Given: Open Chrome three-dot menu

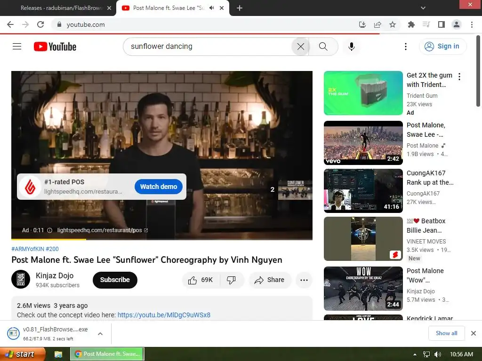Looking at the screenshot, I should point(472,24).
